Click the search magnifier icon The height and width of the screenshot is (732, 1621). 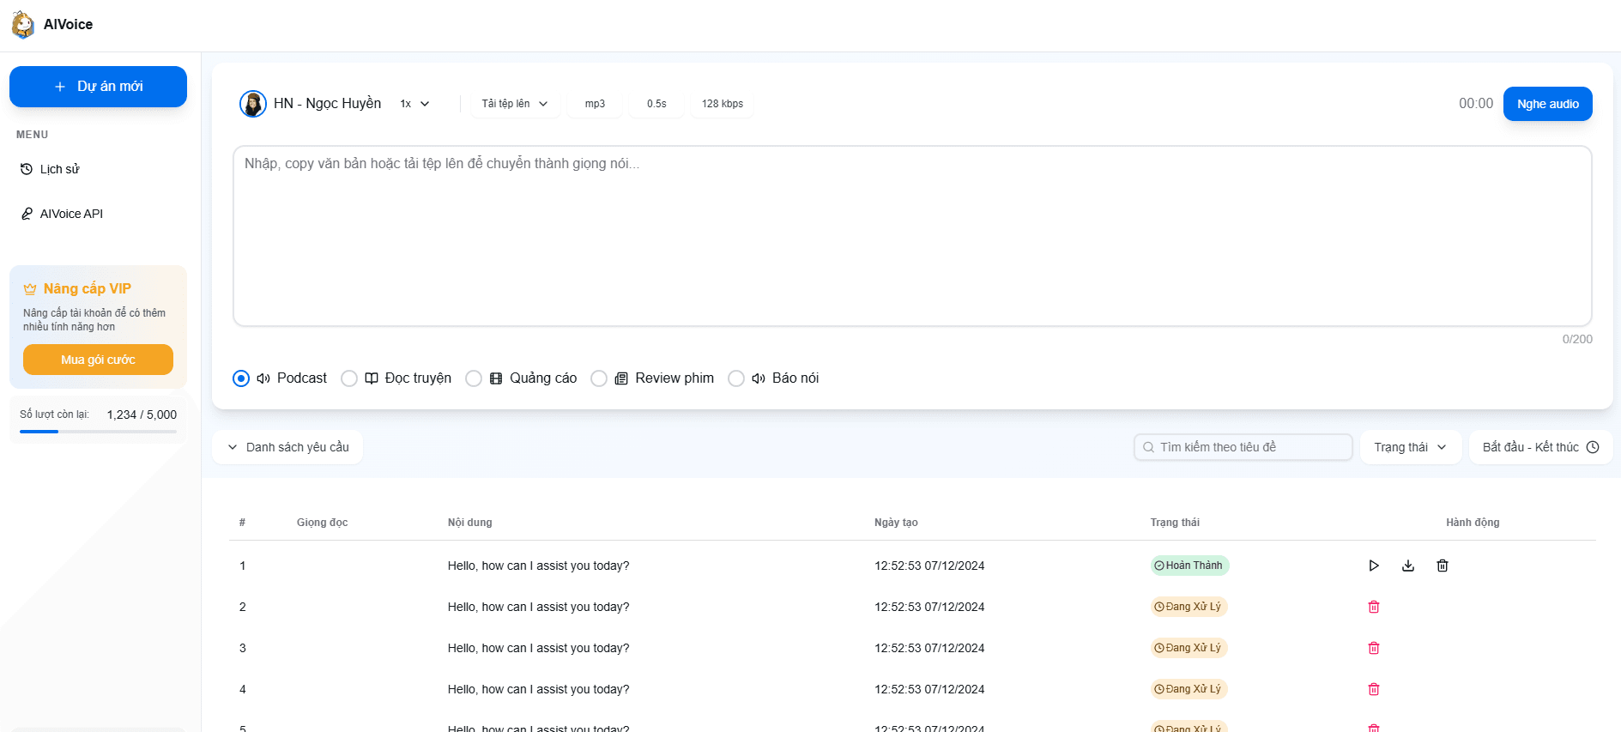tap(1148, 447)
